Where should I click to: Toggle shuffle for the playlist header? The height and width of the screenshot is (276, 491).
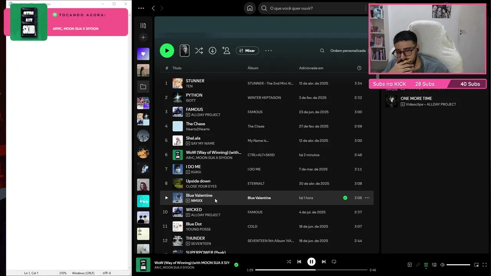[199, 51]
